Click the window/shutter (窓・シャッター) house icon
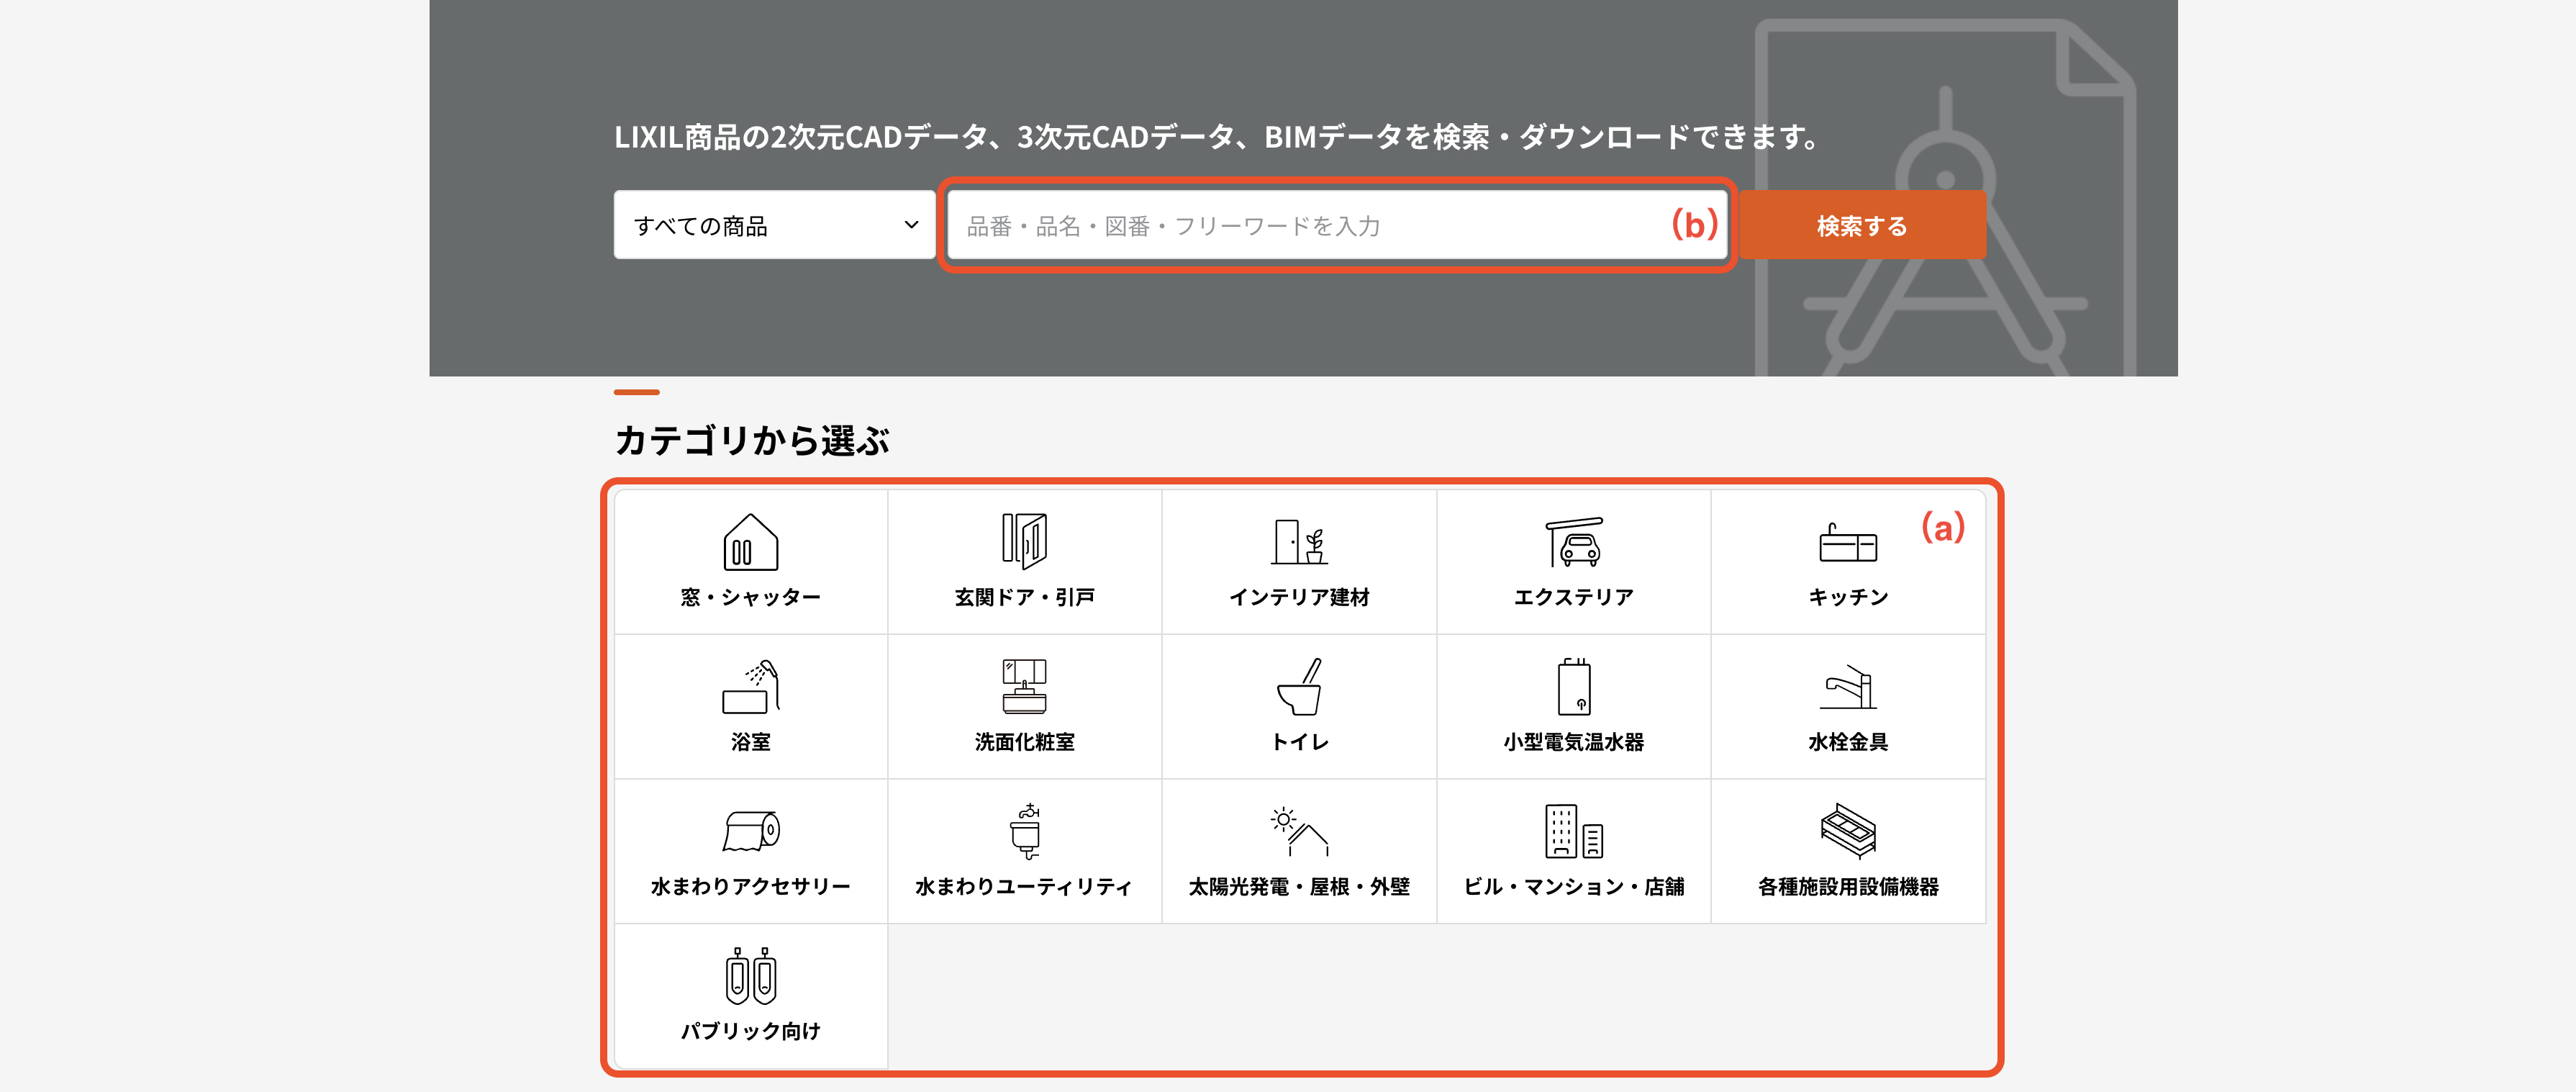The image size is (2576, 1092). [750, 542]
